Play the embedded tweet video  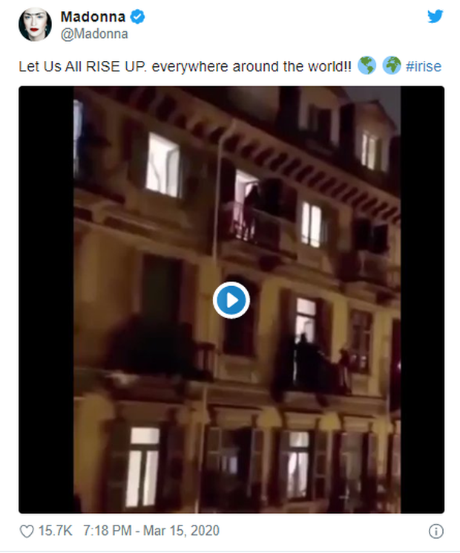[231, 300]
